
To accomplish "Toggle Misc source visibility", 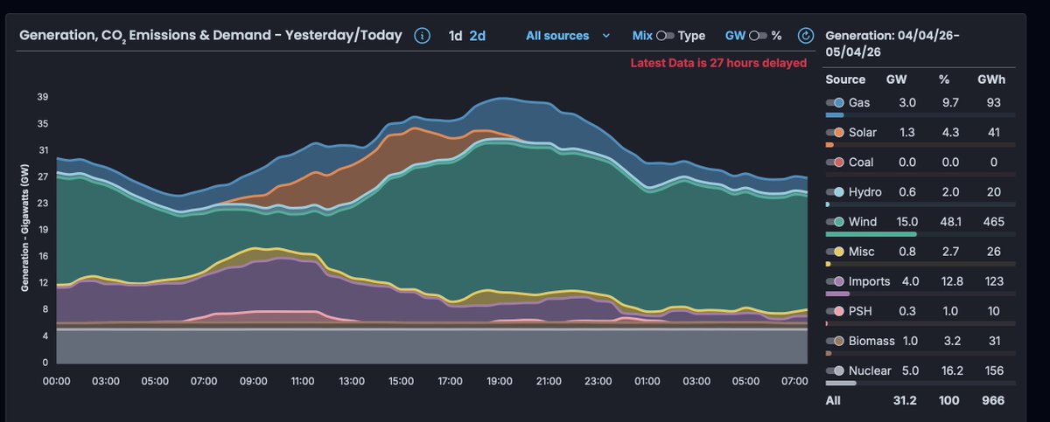I will (835, 252).
